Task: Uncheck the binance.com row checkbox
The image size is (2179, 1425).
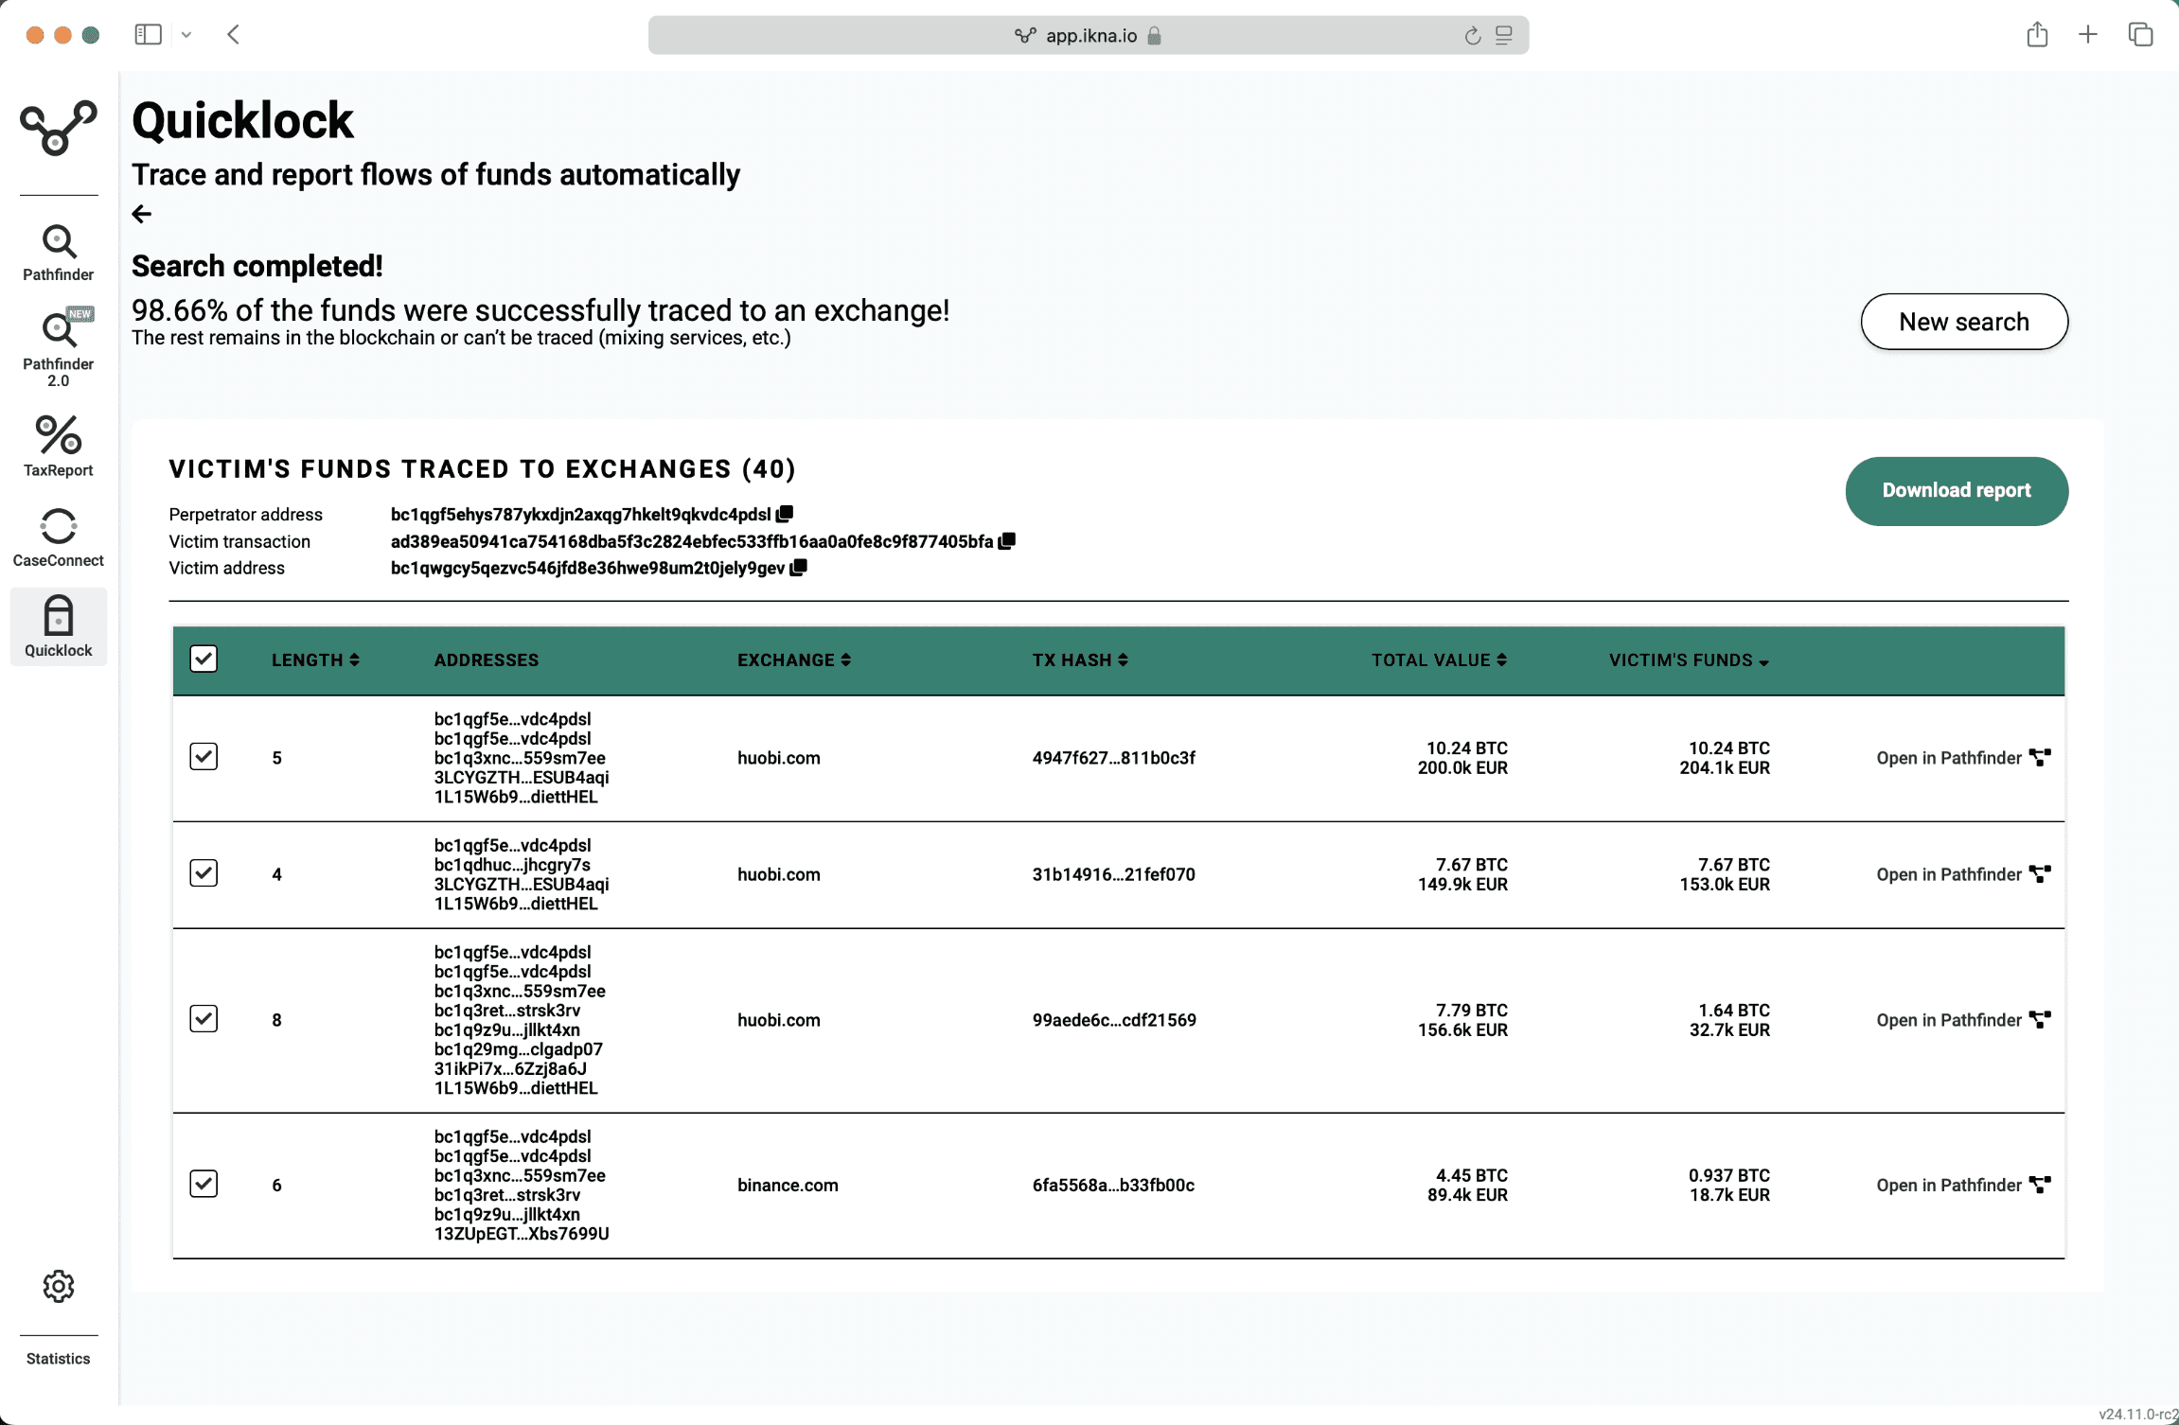Action: pyautogui.click(x=204, y=1184)
